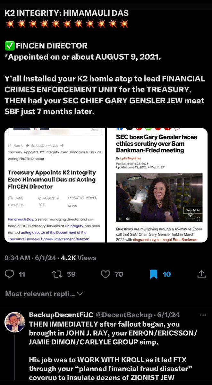Open the Gary Gensler ethics scrutiny image

157,185
